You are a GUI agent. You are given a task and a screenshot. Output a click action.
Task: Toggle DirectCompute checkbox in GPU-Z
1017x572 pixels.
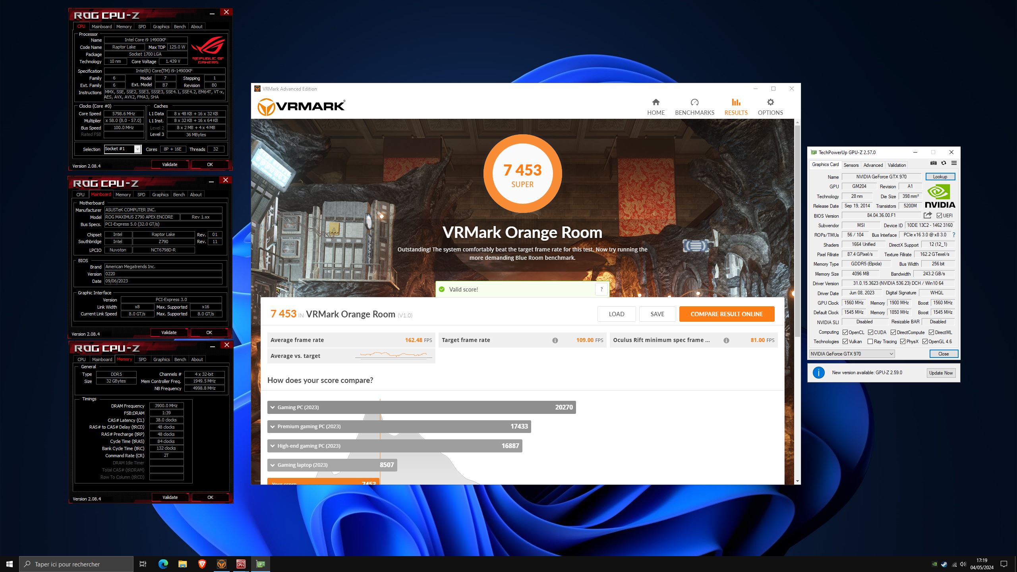(893, 332)
